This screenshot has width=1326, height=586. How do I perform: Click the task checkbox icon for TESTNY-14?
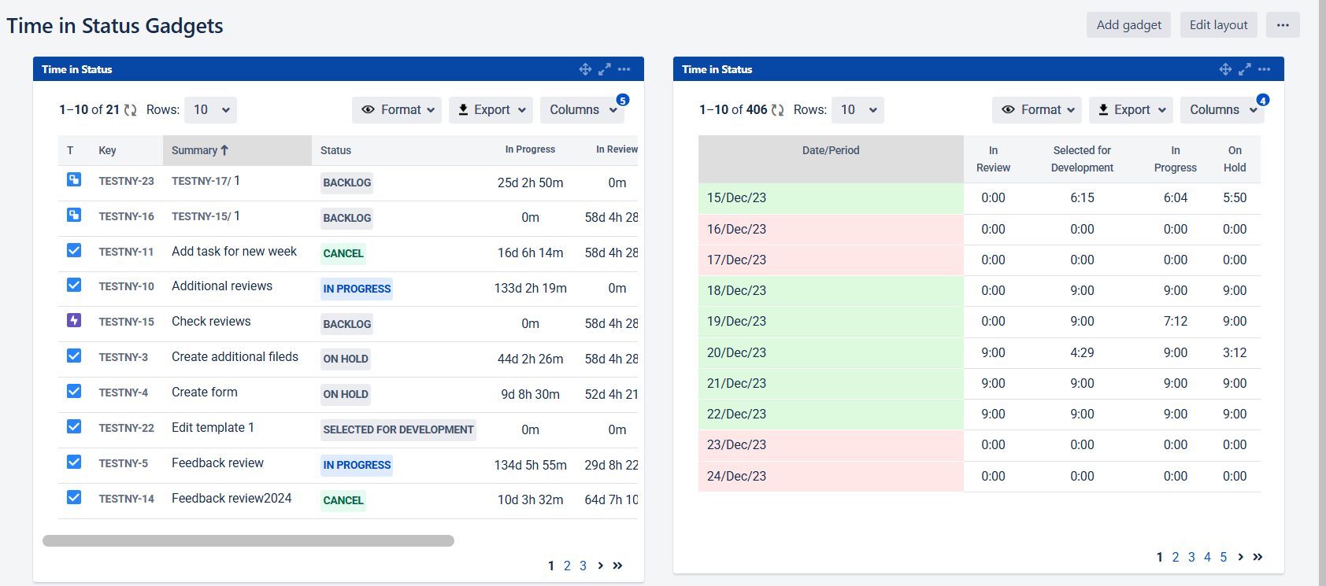(x=74, y=497)
